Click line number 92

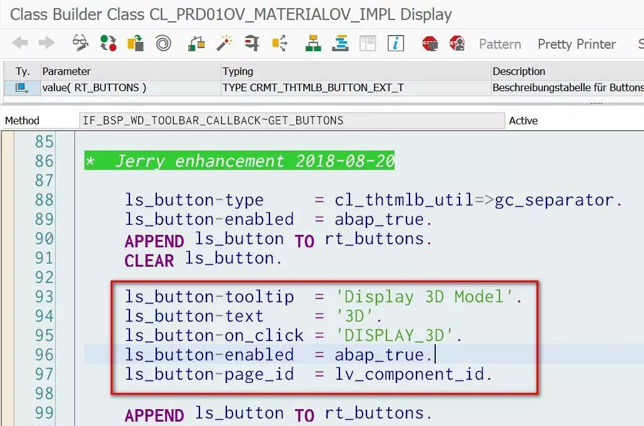44,277
